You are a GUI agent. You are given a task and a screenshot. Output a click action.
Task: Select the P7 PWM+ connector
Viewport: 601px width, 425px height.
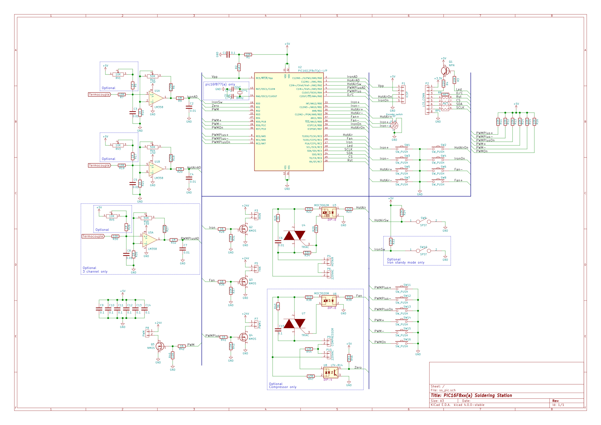256,324
